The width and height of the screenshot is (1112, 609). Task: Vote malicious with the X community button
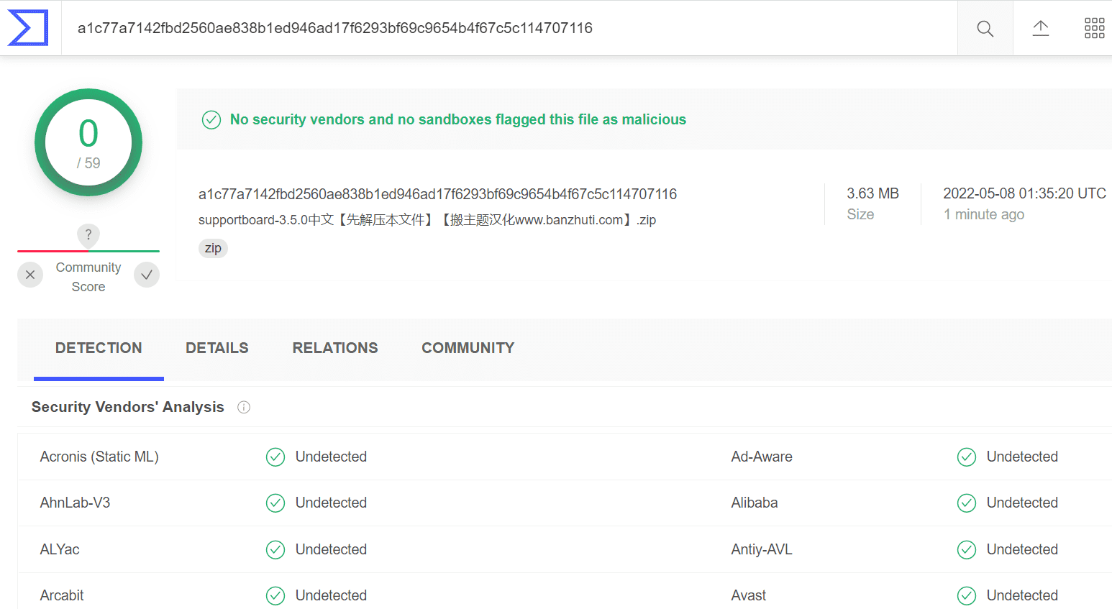tap(30, 275)
